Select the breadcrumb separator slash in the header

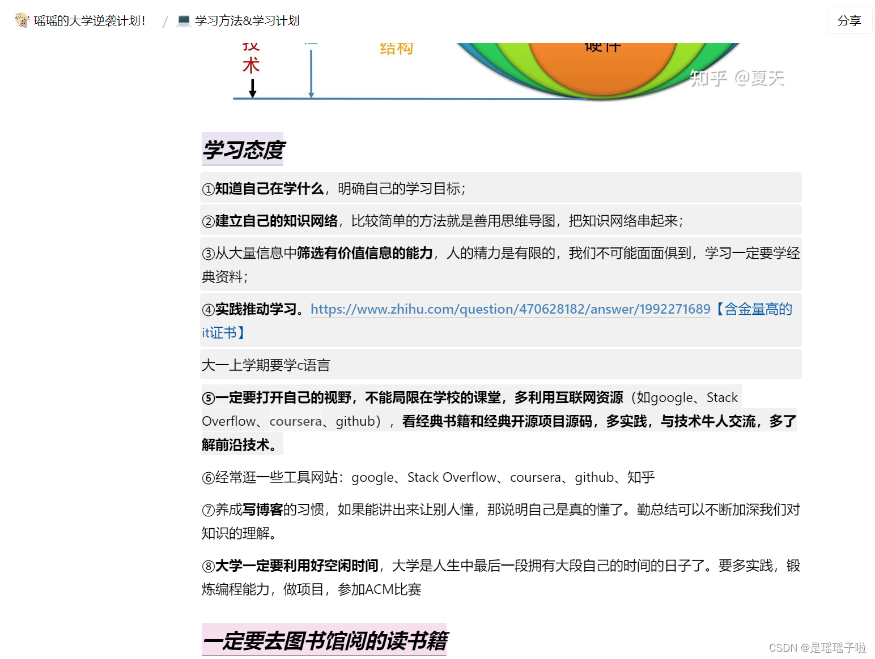(x=165, y=22)
